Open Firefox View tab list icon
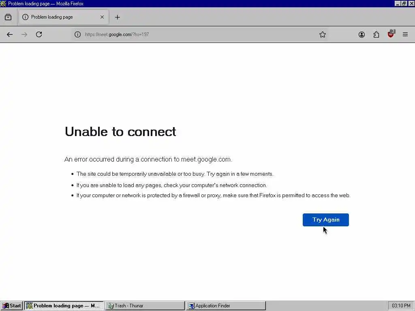 click(8, 17)
